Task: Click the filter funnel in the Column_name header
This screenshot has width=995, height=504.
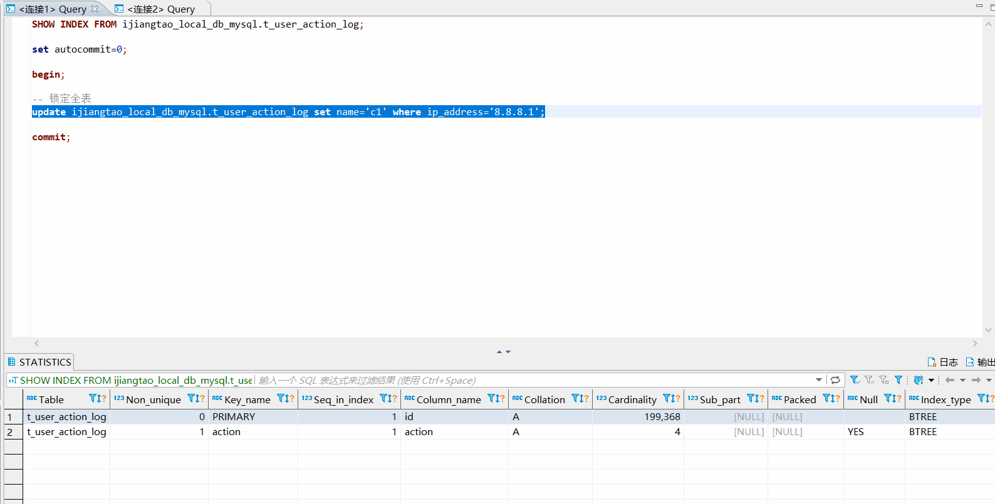Action: tap(492, 399)
